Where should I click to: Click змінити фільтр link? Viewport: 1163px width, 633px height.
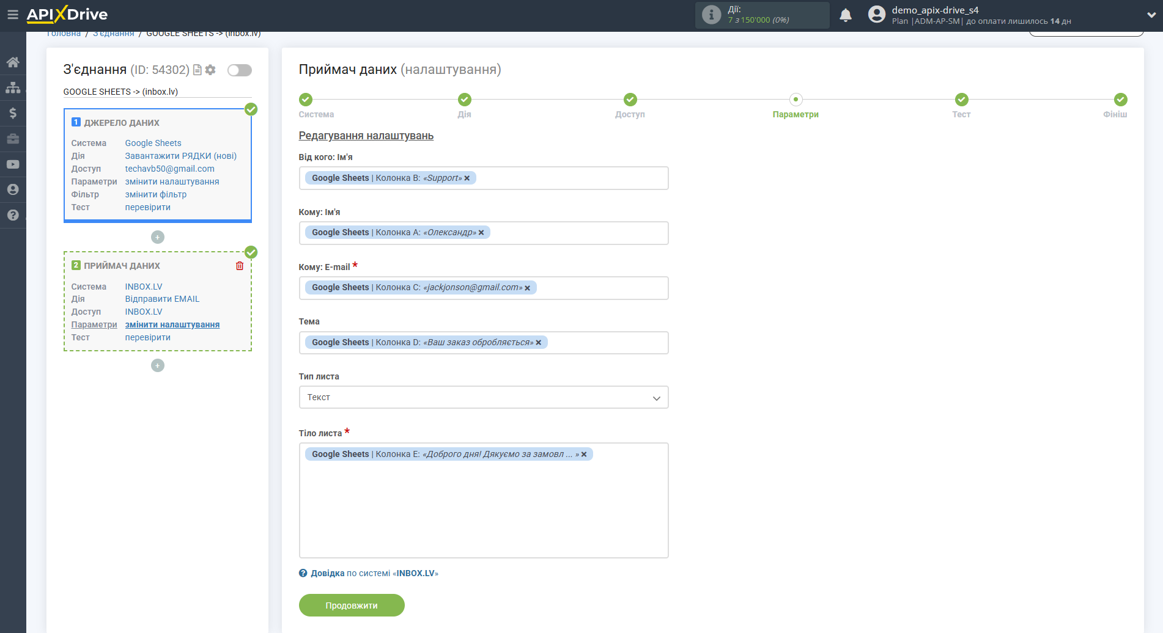(156, 194)
